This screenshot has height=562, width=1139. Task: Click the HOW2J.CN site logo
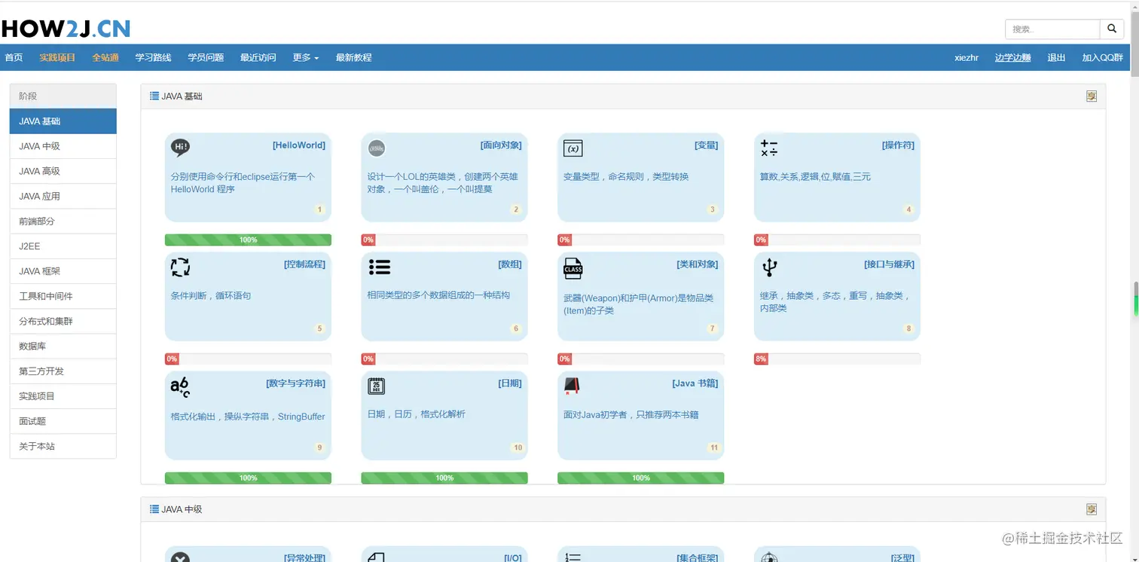(x=66, y=29)
